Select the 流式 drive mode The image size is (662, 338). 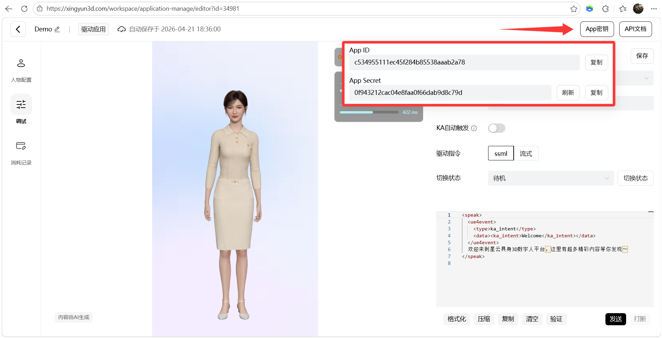point(526,153)
